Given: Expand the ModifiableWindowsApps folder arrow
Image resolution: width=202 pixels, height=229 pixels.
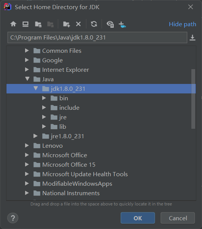Looking at the screenshot, I should tap(27, 183).
